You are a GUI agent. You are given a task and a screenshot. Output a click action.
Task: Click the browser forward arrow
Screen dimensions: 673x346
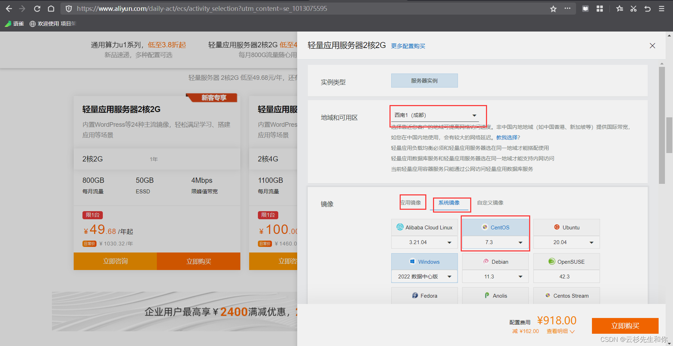coord(22,9)
